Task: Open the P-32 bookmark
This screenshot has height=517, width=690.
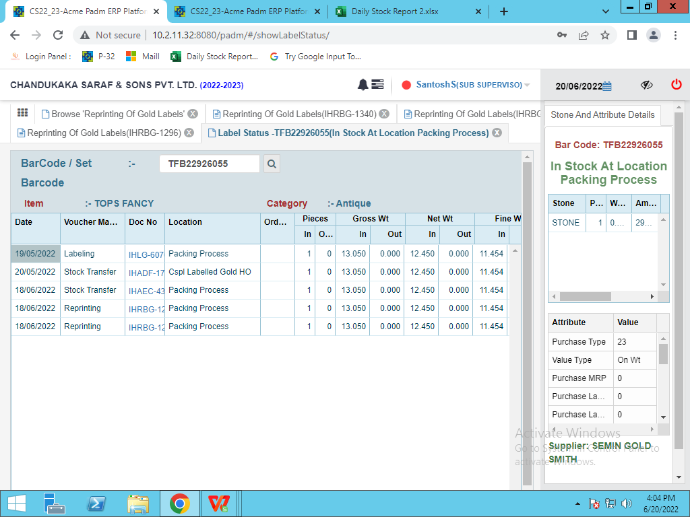Action: click(98, 57)
